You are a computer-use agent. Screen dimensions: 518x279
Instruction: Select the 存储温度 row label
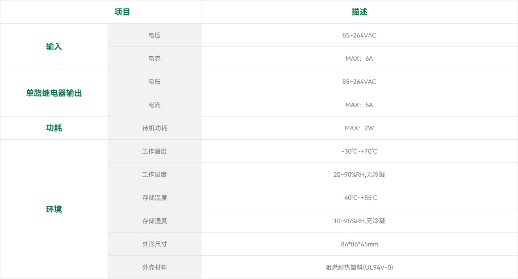pos(155,198)
